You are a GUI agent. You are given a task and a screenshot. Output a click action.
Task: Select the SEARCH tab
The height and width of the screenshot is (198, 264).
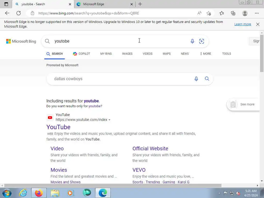55,54
